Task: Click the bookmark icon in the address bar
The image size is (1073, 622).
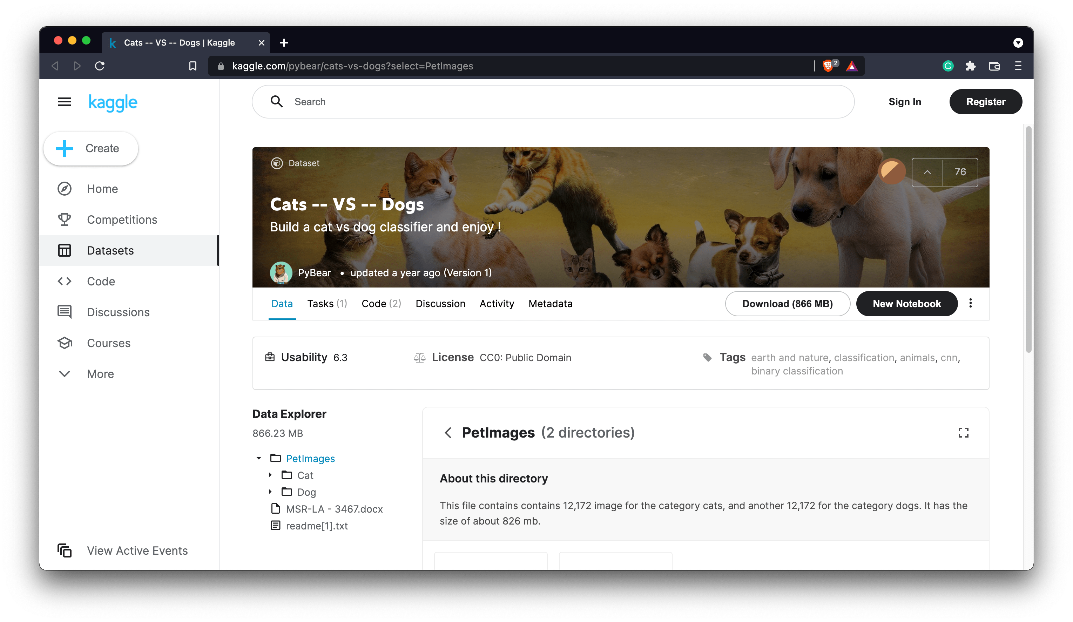Action: click(193, 66)
